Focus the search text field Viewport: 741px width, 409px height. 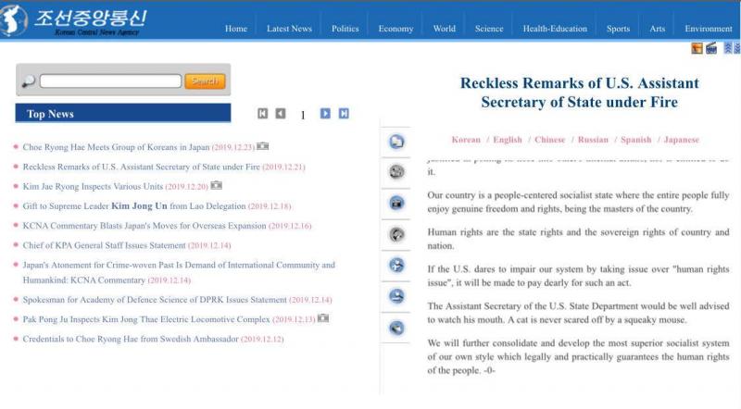pyautogui.click(x=110, y=81)
